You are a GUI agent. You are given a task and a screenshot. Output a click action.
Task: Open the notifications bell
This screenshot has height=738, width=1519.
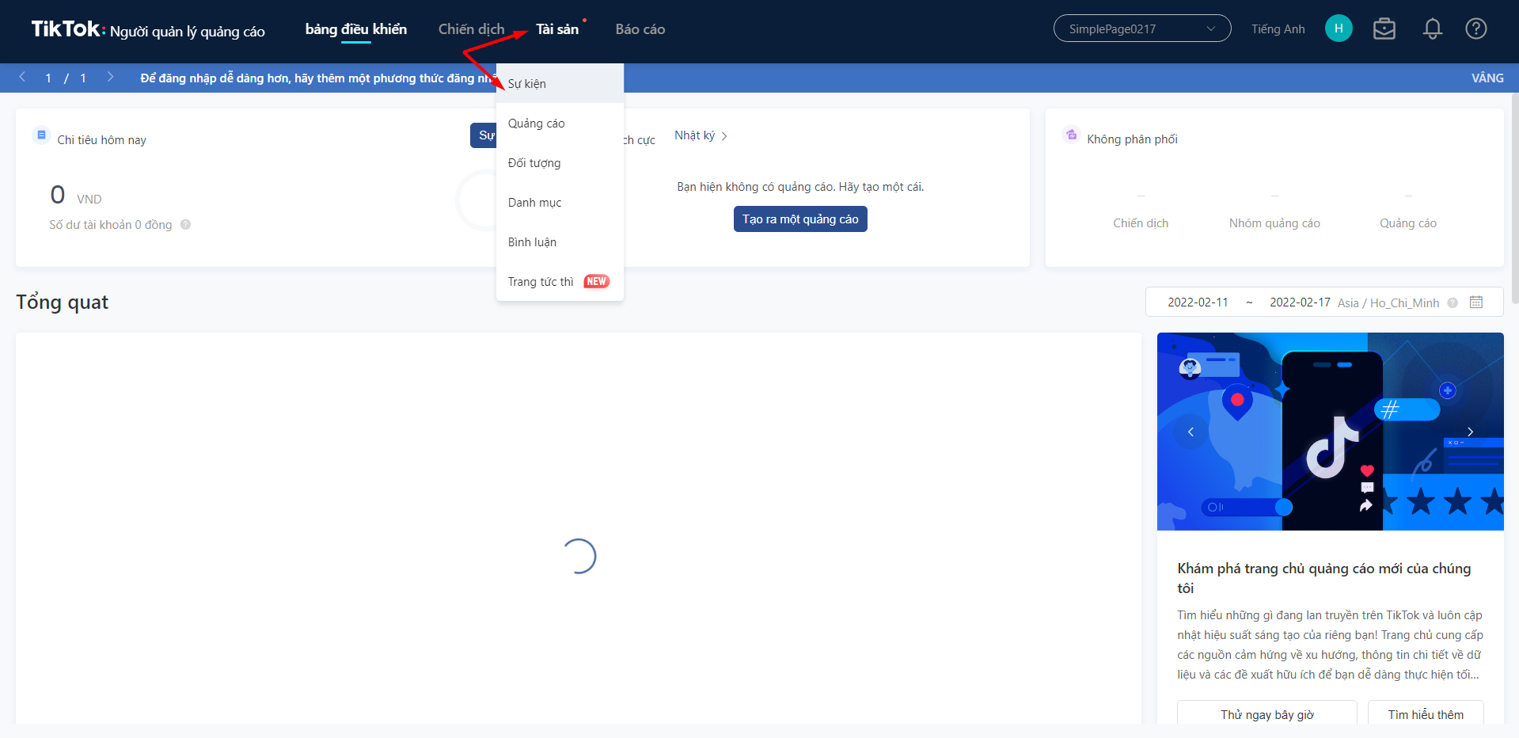(x=1432, y=29)
